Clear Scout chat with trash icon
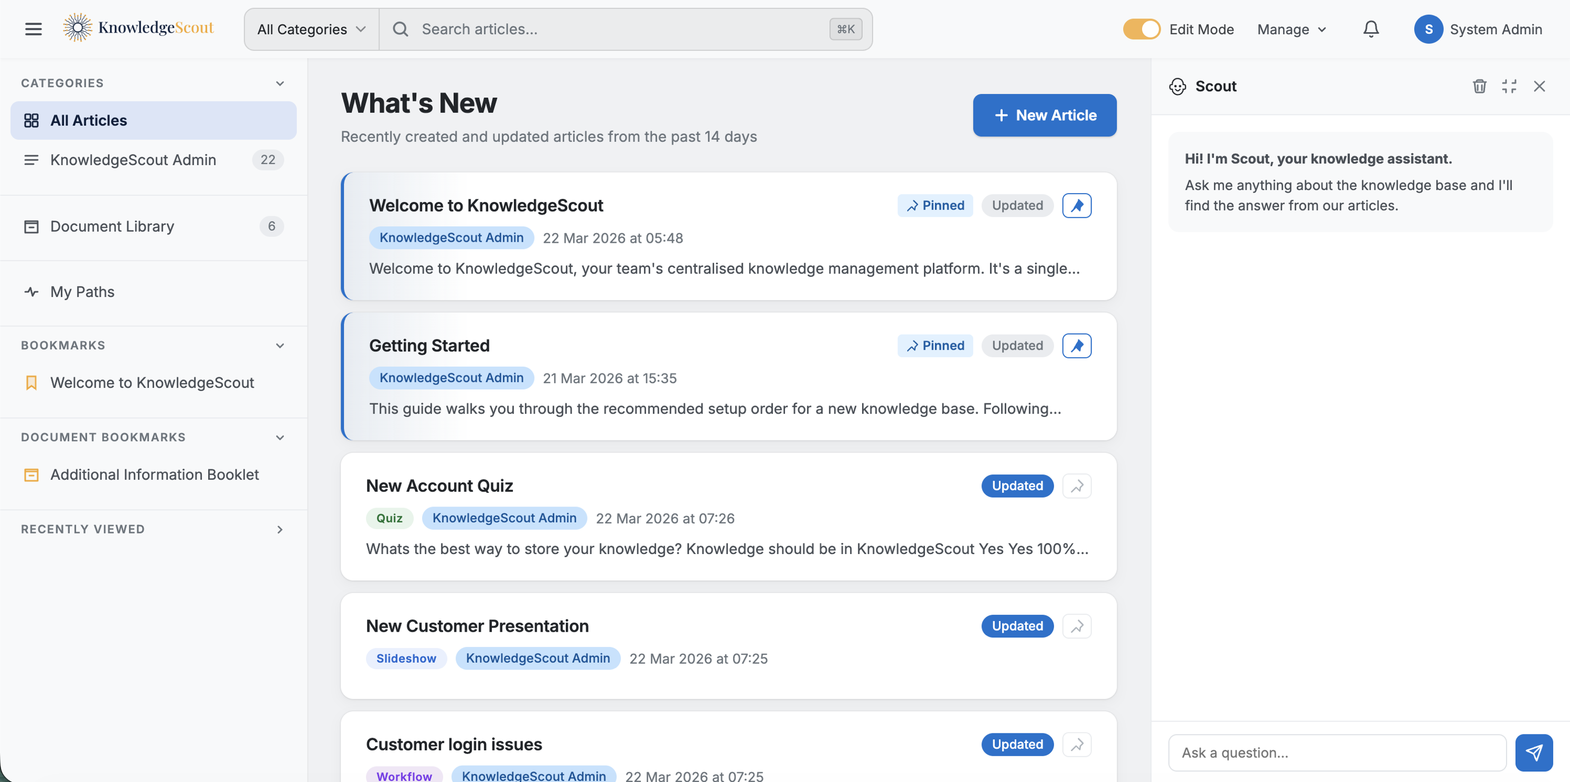Image resolution: width=1570 pixels, height=782 pixels. 1479,87
